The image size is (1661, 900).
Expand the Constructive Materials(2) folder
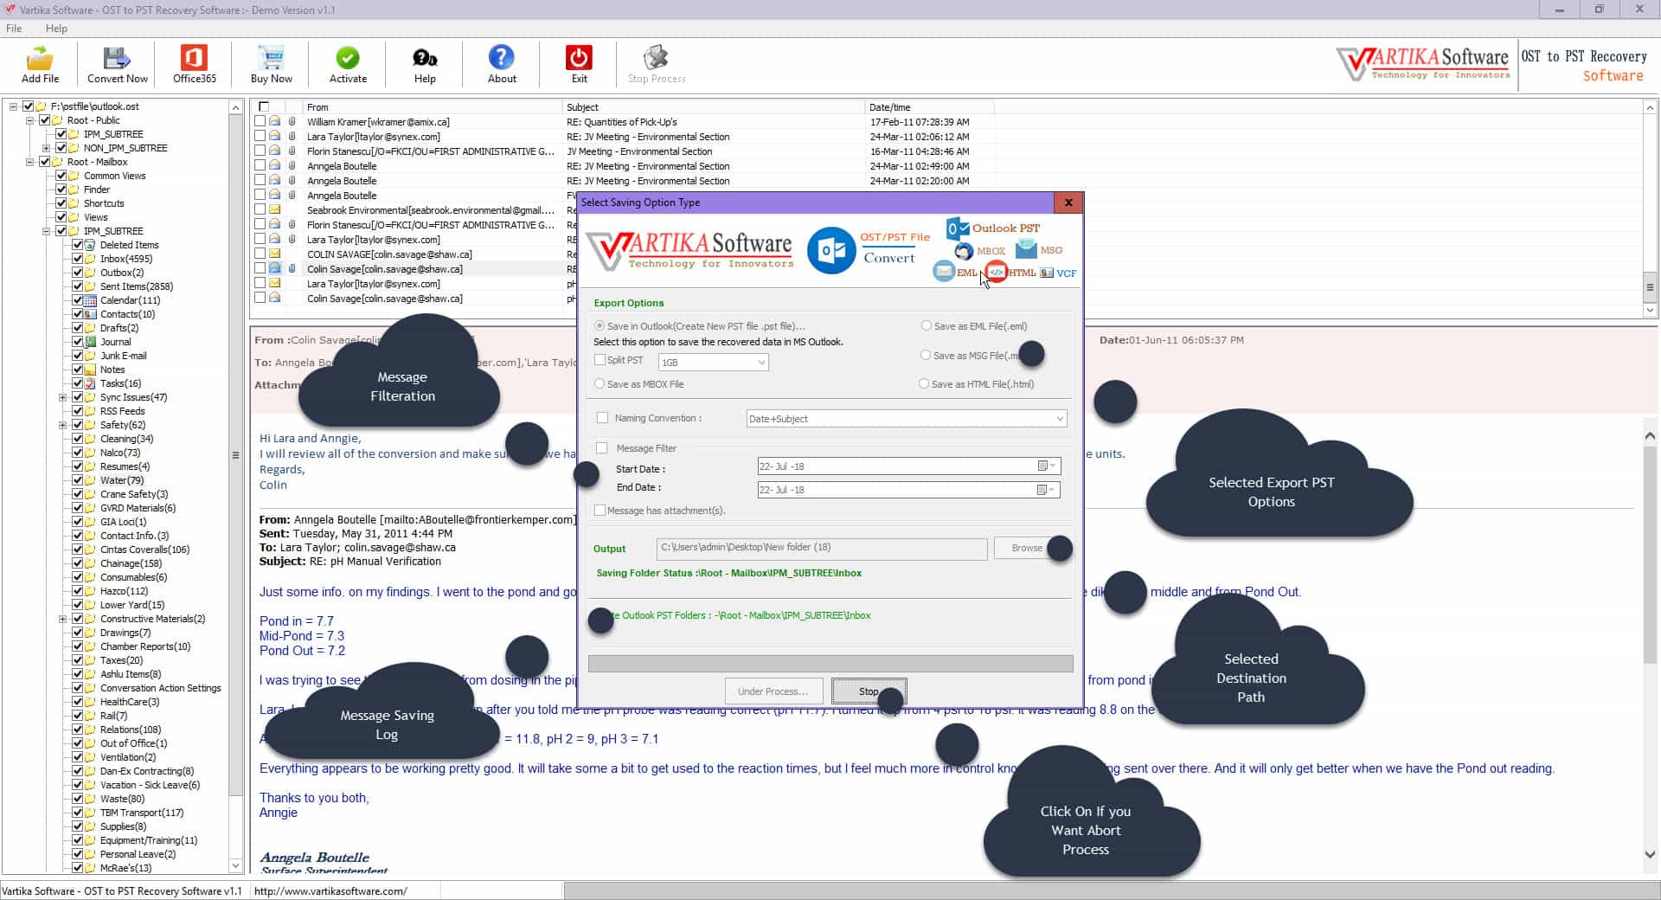62,619
